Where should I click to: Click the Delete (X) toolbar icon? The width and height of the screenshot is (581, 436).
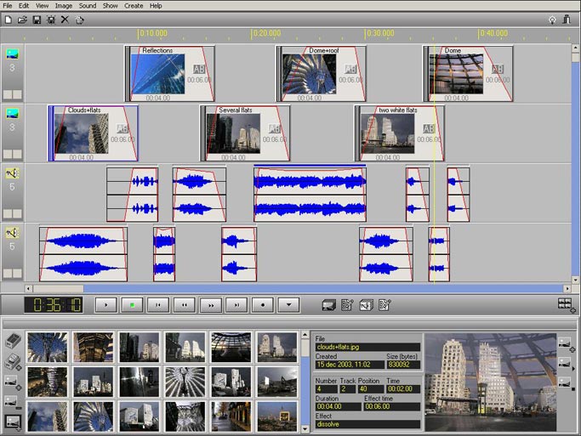[65, 19]
